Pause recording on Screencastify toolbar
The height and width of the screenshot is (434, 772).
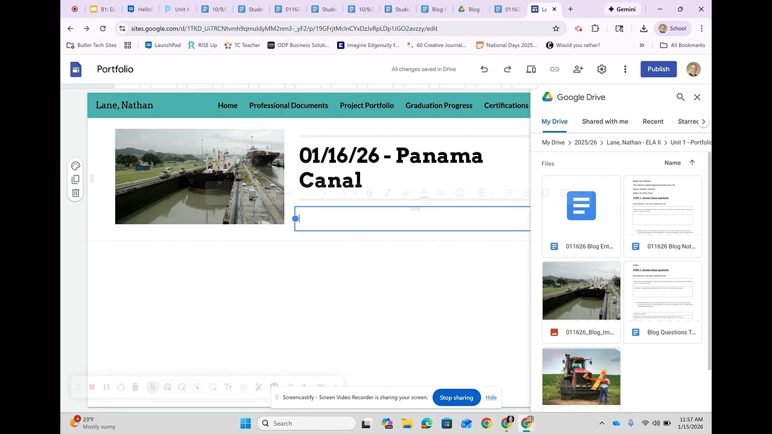coord(106,387)
